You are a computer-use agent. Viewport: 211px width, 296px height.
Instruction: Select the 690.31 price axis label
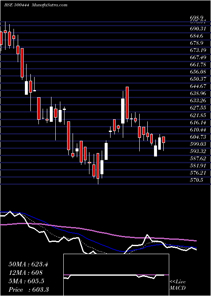197,29
